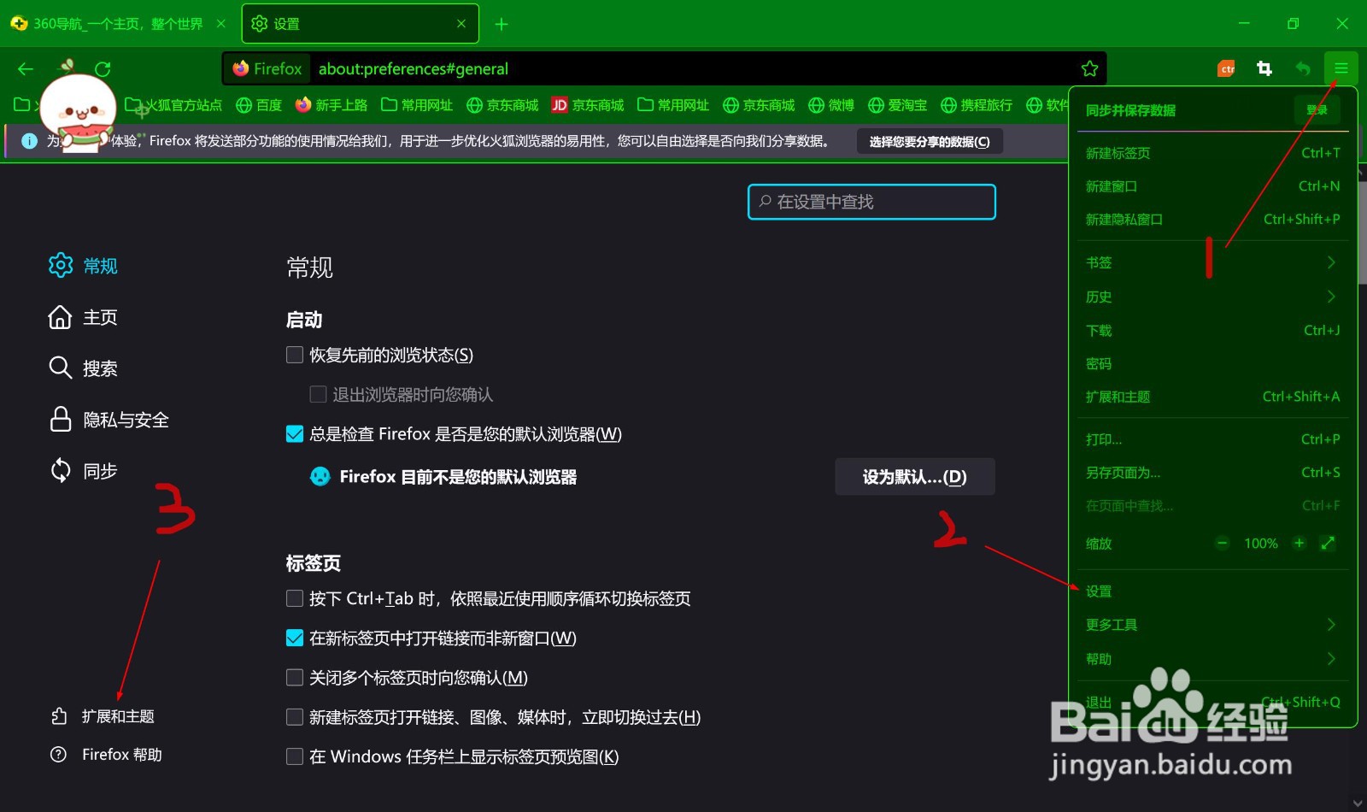Open the 微博 bookmark from toolbar
This screenshot has height=812, width=1367.
coord(833,104)
